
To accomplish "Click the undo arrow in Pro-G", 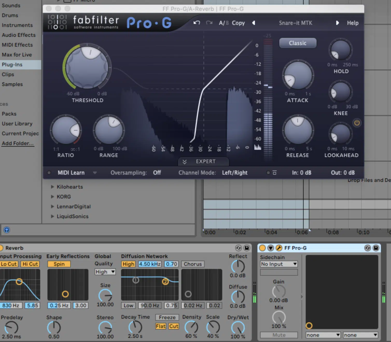I will (197, 23).
